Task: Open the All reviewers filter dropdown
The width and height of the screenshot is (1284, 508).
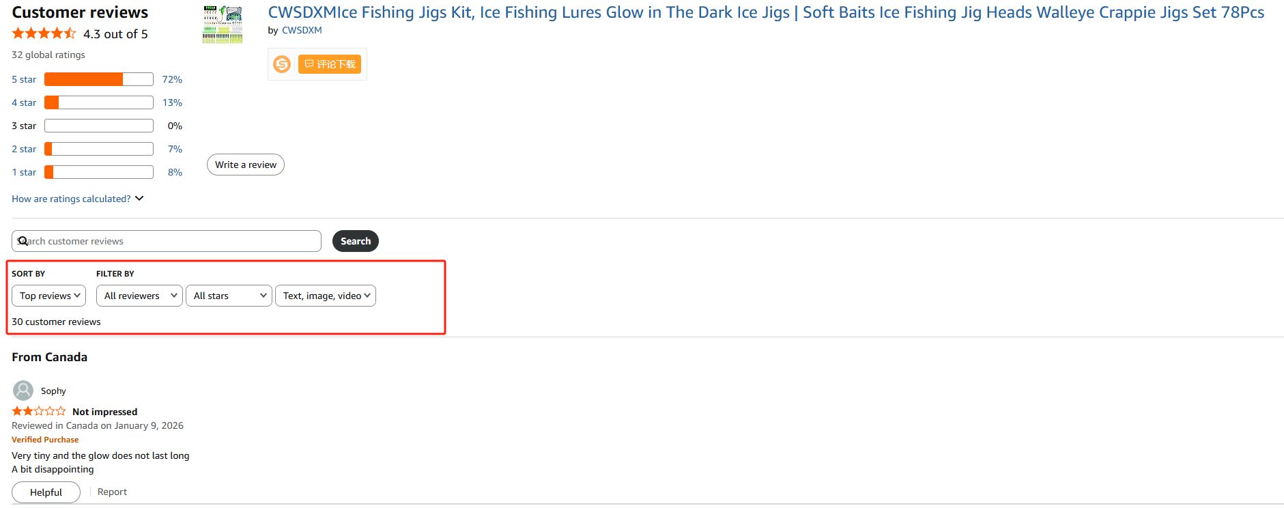Action: point(139,296)
